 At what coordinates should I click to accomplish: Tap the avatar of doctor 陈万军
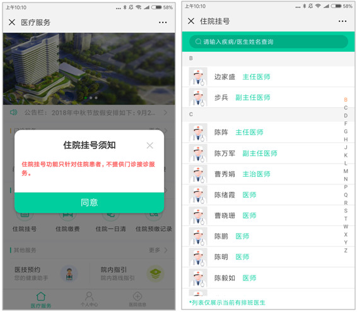198,153
